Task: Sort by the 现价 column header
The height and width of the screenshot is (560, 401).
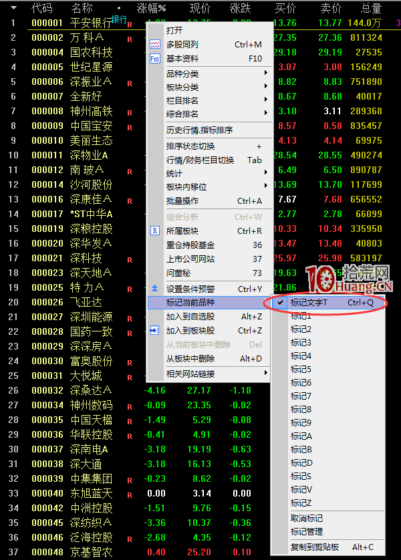Action: (200, 8)
